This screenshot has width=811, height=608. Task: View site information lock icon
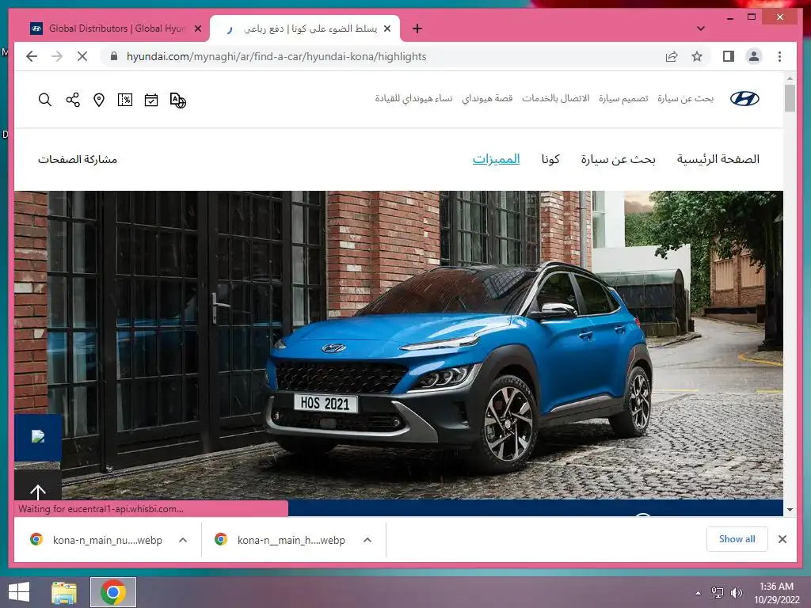pyautogui.click(x=114, y=56)
